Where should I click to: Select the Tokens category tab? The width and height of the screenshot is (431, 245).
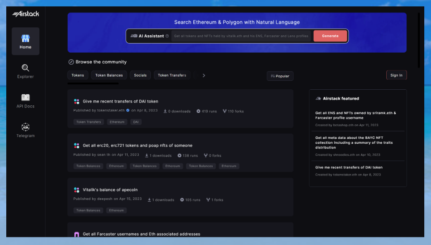(x=77, y=75)
